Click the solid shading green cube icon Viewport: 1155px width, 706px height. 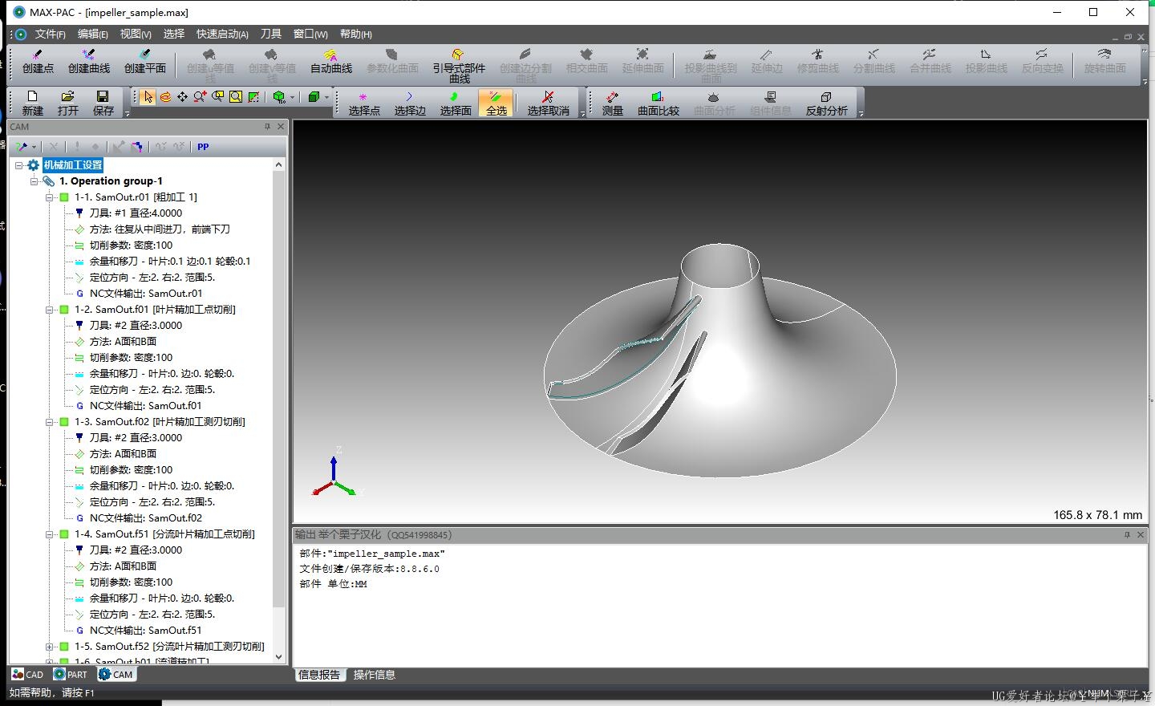(314, 97)
